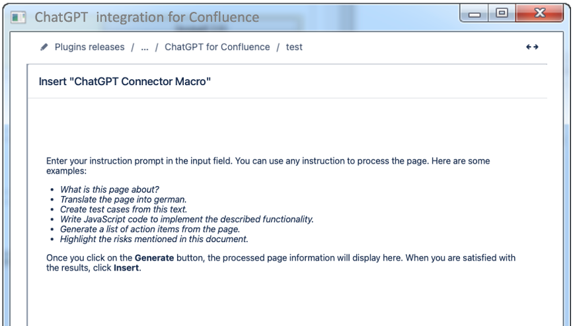This screenshot has height=326, width=575.
Task: Select the "Generate a list of action items" example
Action: 150,229
